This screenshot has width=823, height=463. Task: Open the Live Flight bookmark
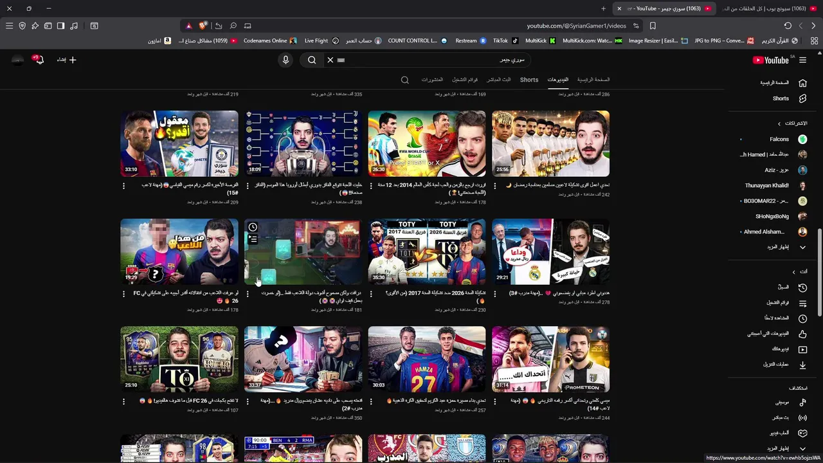(321, 41)
